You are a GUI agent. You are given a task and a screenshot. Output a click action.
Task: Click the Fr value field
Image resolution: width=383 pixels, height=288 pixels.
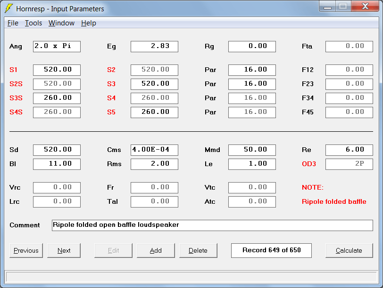click(154, 188)
